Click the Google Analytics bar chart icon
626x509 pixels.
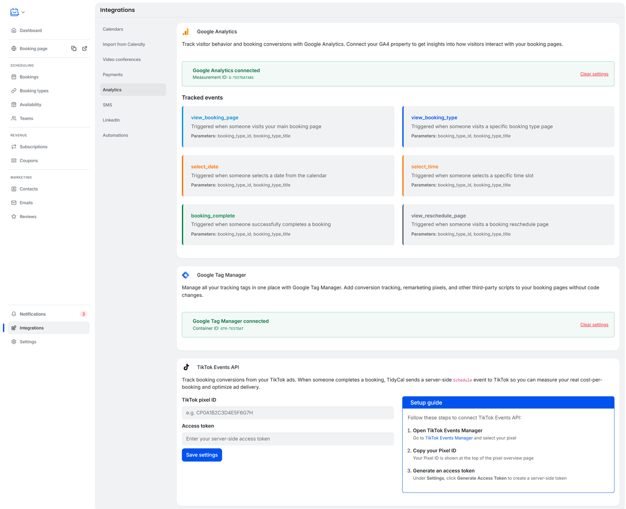click(x=185, y=32)
